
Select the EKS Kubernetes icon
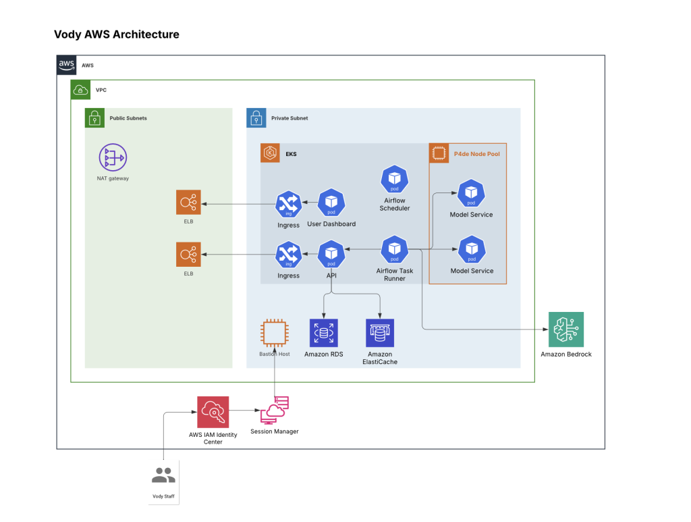pyautogui.click(x=270, y=153)
